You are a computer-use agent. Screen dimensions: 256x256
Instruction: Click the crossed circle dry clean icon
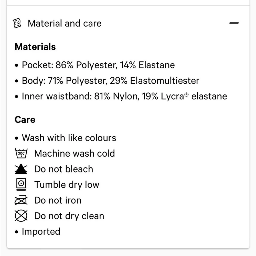(21, 216)
